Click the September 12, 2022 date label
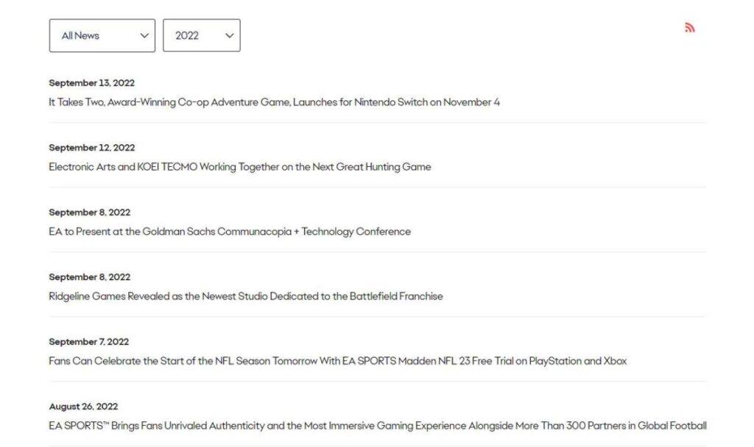 (x=92, y=148)
